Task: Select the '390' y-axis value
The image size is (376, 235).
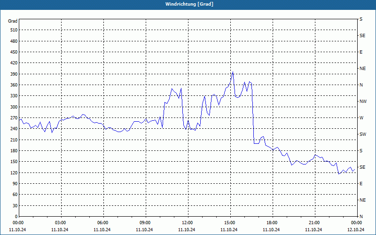Action: (x=14, y=74)
